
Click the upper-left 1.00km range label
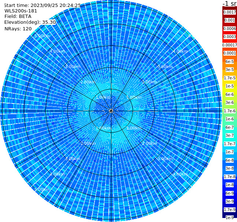coord(104,97)
